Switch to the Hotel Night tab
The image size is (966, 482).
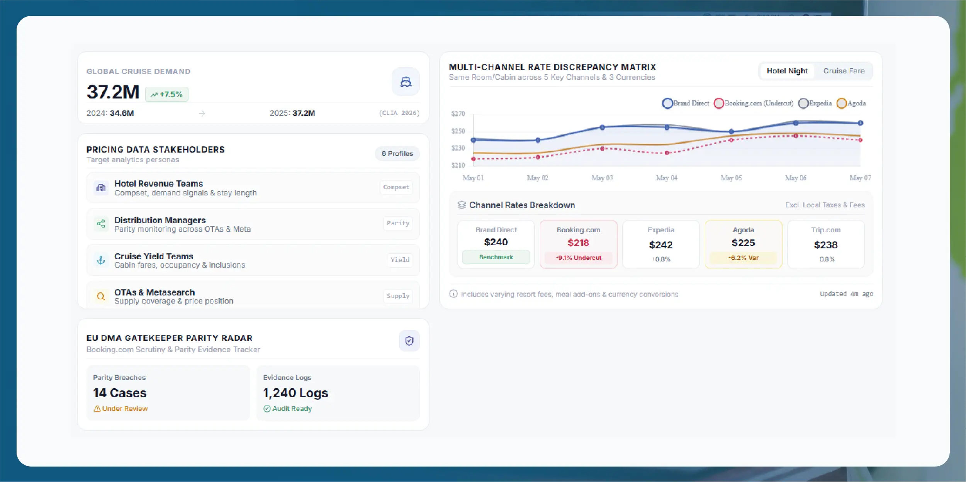click(787, 71)
